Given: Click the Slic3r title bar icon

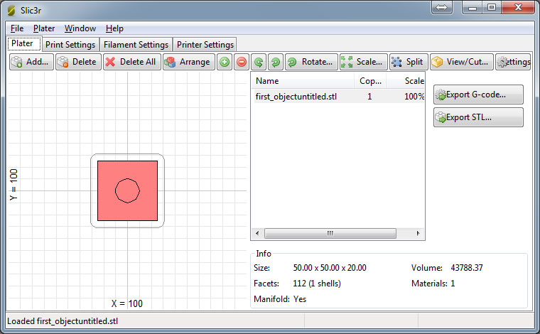Looking at the screenshot, I should pyautogui.click(x=11, y=11).
